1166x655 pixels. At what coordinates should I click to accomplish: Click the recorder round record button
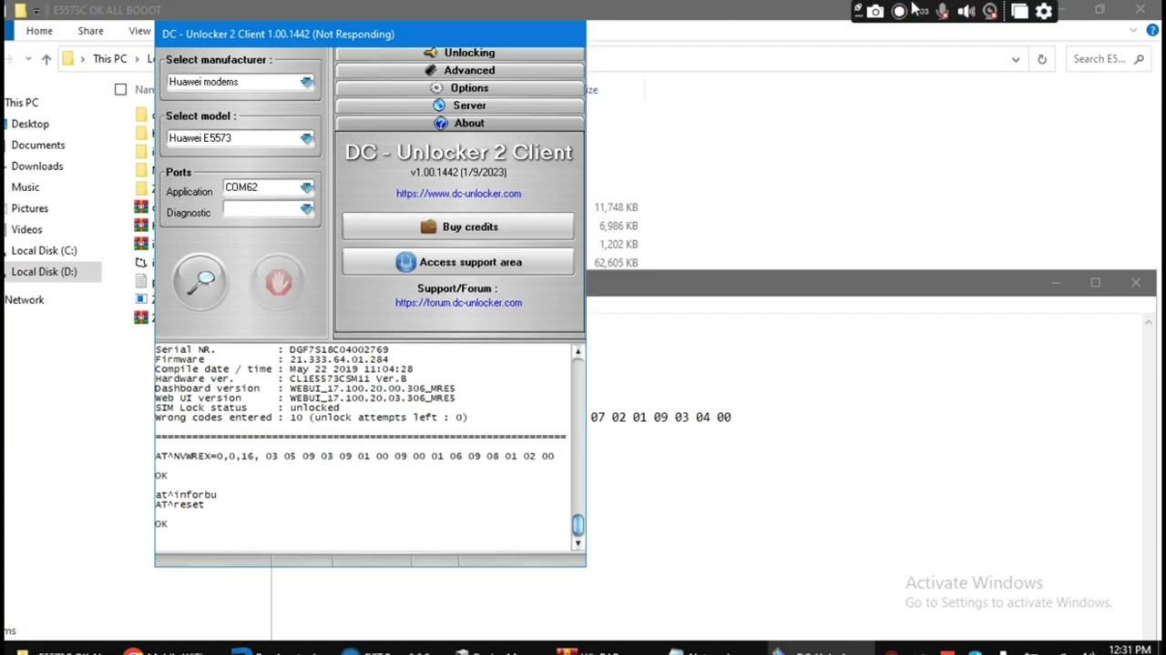coord(899,11)
